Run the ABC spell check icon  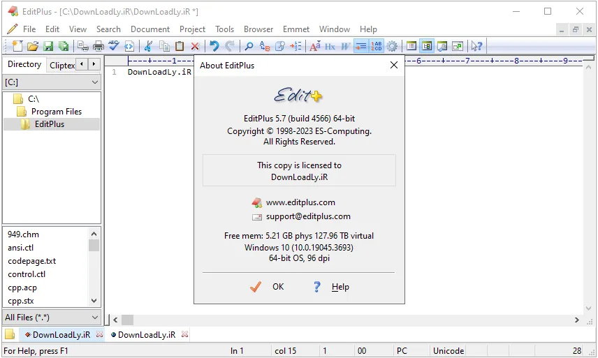click(x=114, y=46)
